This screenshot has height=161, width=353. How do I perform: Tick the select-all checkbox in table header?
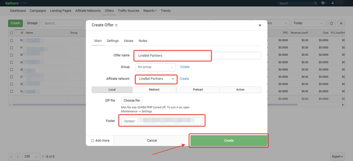pyautogui.click(x=12, y=33)
